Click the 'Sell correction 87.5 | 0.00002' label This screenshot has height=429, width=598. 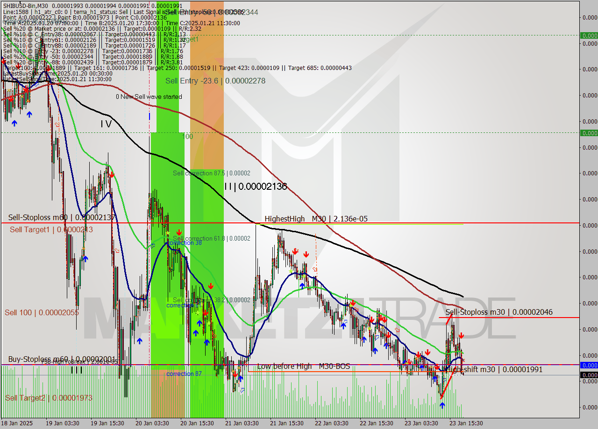coord(212,173)
